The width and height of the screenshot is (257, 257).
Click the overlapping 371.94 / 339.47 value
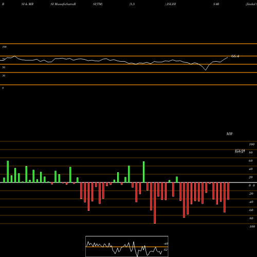point(240,151)
